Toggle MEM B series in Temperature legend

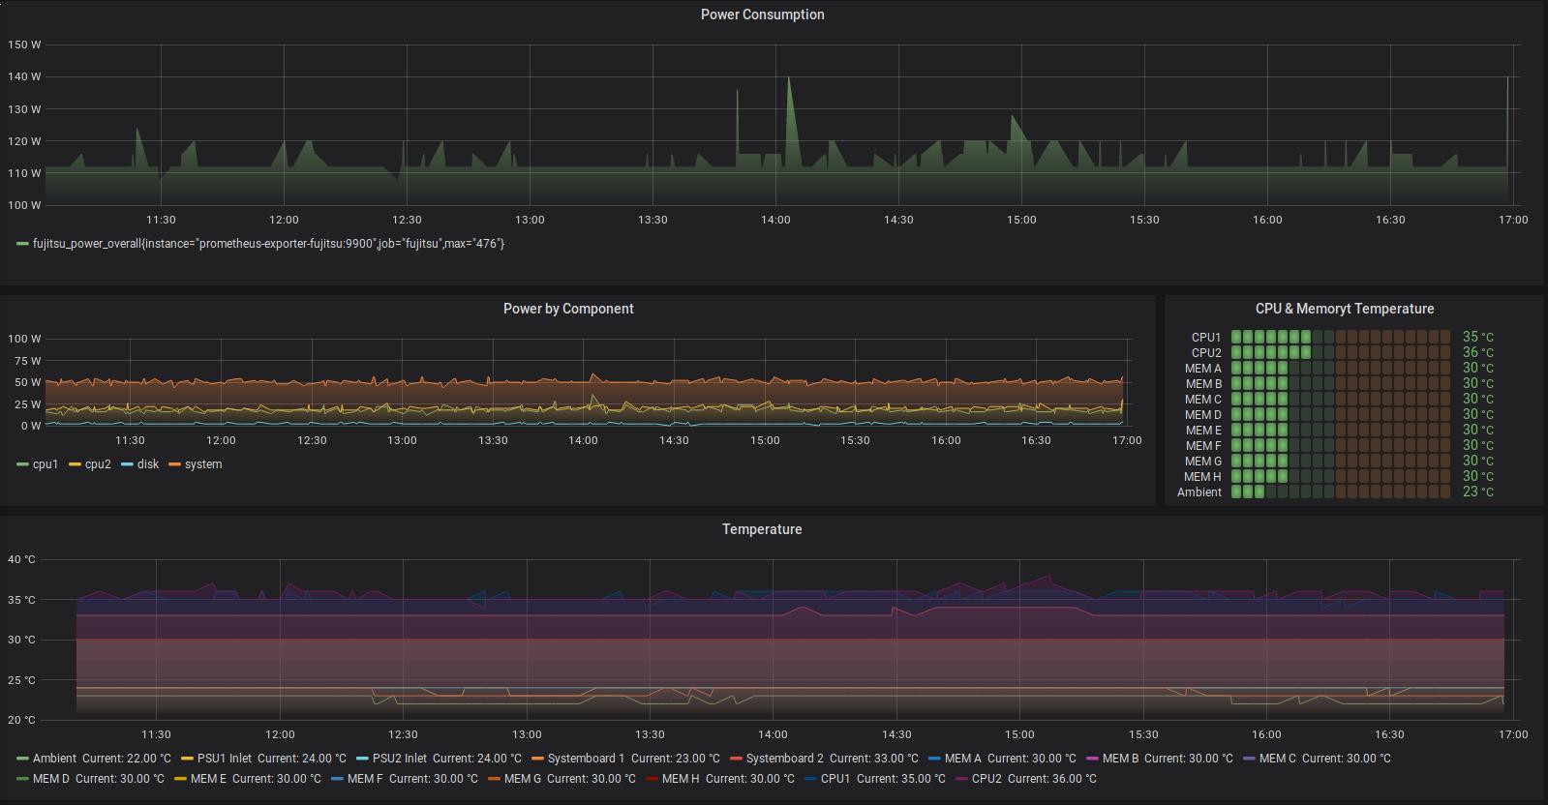tap(1121, 759)
